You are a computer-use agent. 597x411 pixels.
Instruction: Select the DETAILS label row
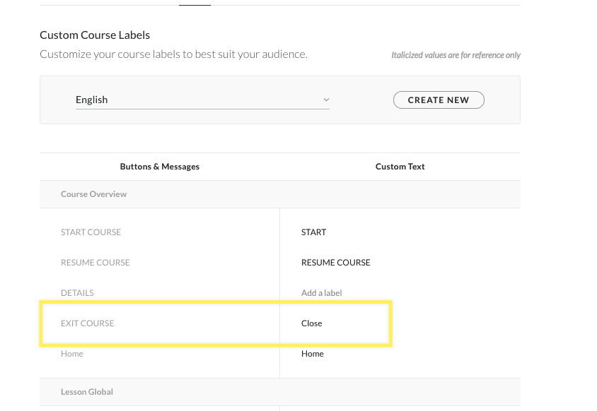pos(77,293)
